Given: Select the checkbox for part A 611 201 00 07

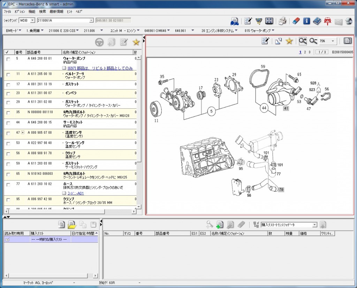Looking at the screenshot, I should tap(8, 94).
